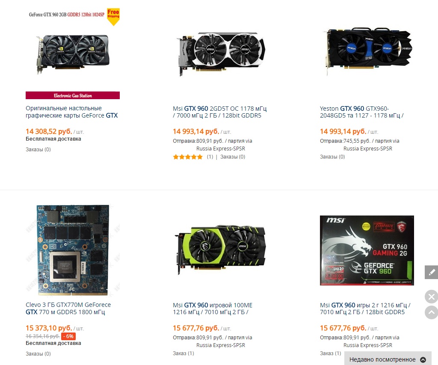This screenshot has width=438, height=365.
Task: Click the (1) review count next to the stars
Action: point(210,157)
